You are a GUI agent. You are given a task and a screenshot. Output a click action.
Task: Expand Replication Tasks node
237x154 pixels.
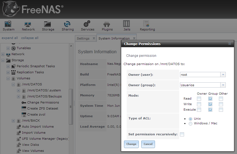coord(8,72)
